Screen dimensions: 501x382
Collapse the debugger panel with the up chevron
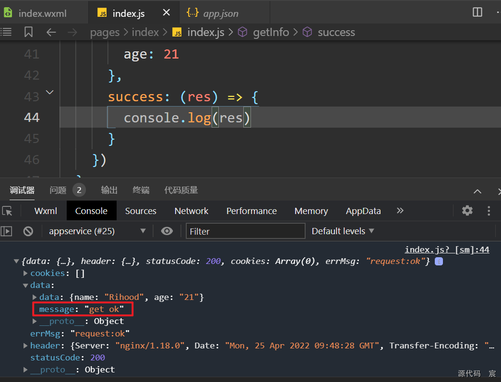pos(477,191)
